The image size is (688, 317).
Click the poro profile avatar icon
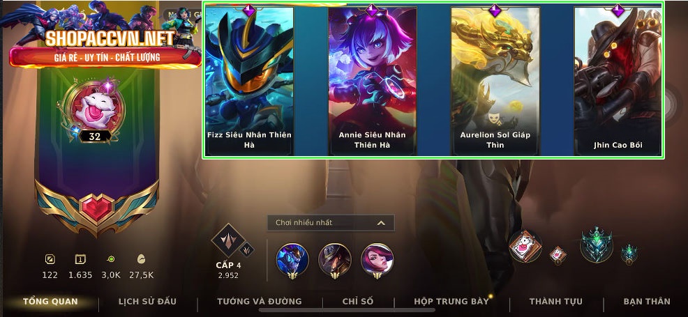click(x=94, y=109)
